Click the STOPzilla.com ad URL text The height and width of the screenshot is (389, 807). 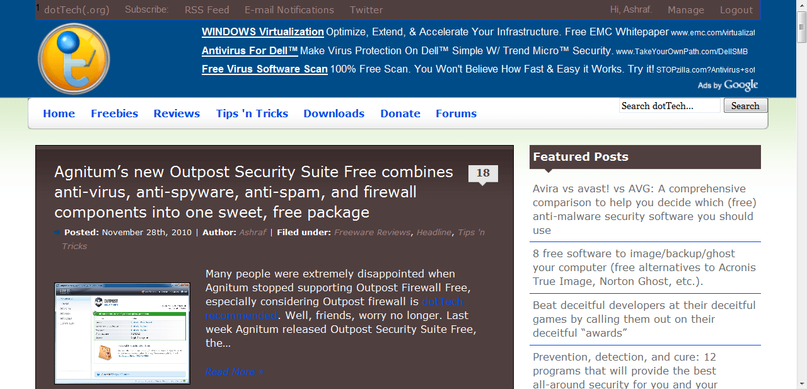pyautogui.click(x=705, y=70)
